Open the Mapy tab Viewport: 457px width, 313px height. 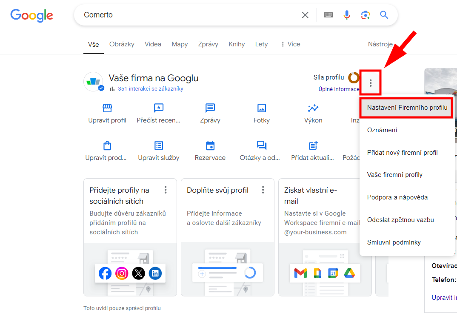(x=180, y=44)
